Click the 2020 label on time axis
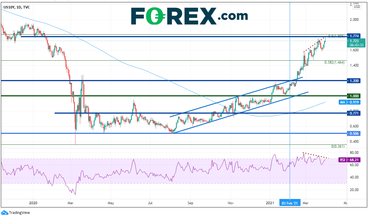Image resolution: width=369 pixels, height=218 pixels. (33, 203)
